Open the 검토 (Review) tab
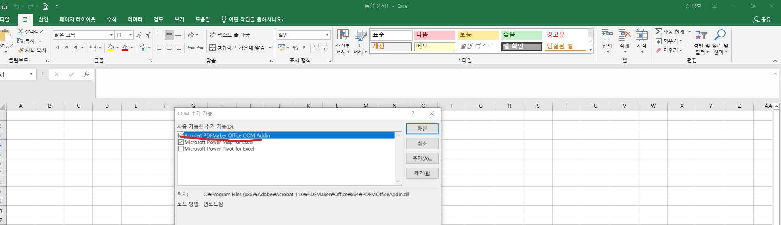This screenshot has height=225, width=781. [158, 19]
